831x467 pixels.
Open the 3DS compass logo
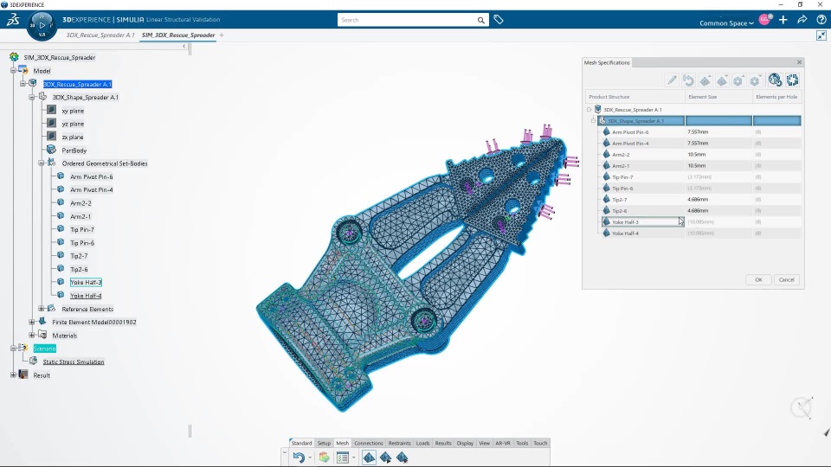13,20
